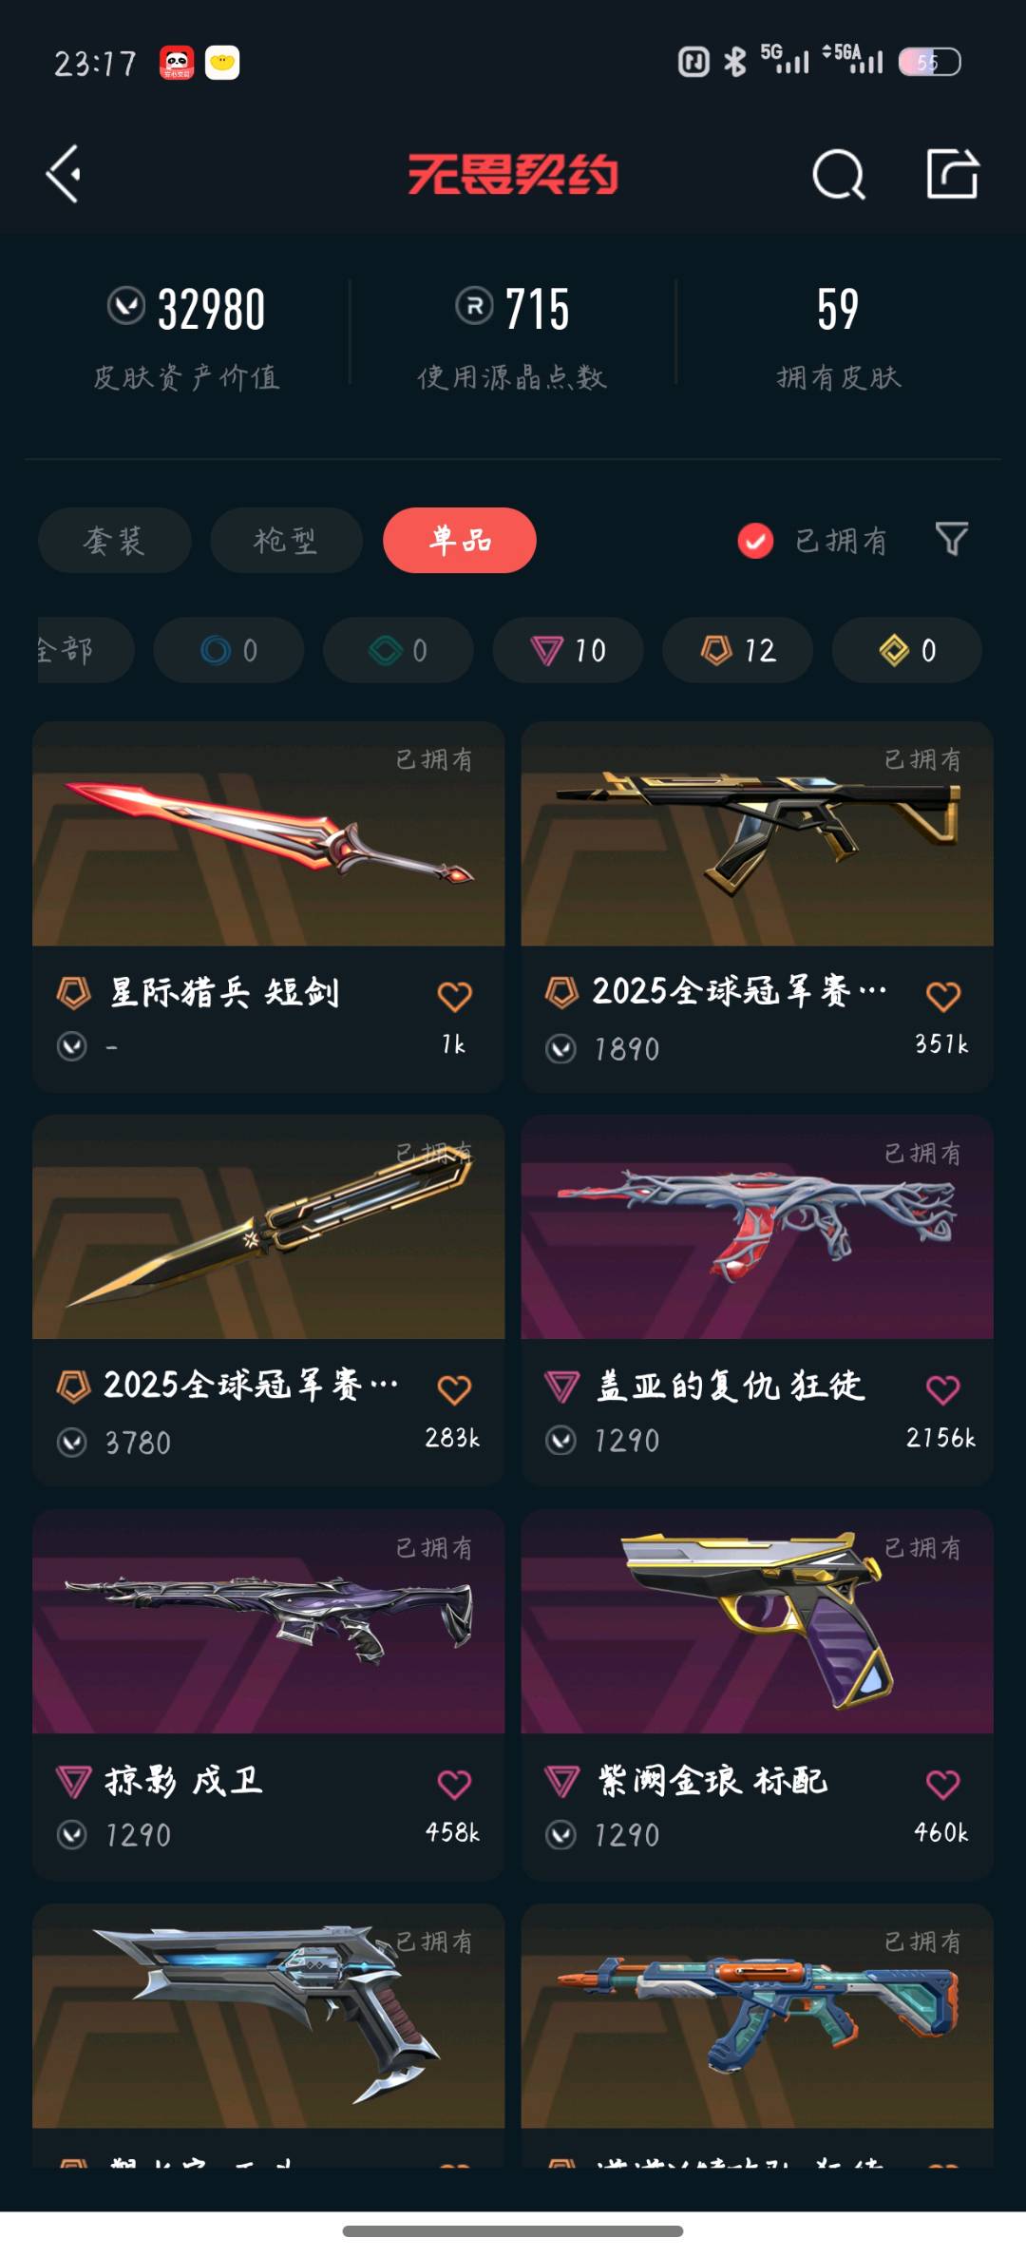This screenshot has height=2257, width=1026.
Task: Filter by purple tier showing 10
Action: [x=568, y=650]
